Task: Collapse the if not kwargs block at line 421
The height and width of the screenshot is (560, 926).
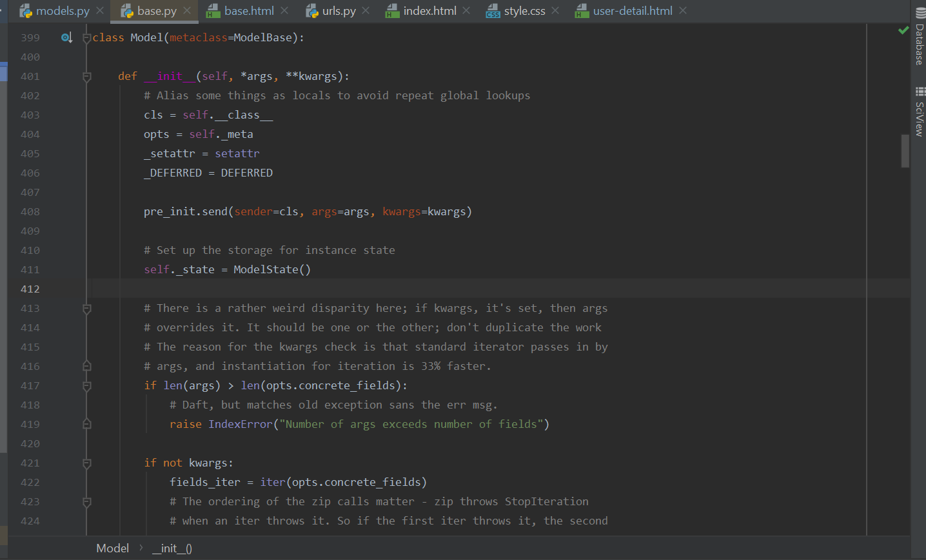Action: [87, 463]
